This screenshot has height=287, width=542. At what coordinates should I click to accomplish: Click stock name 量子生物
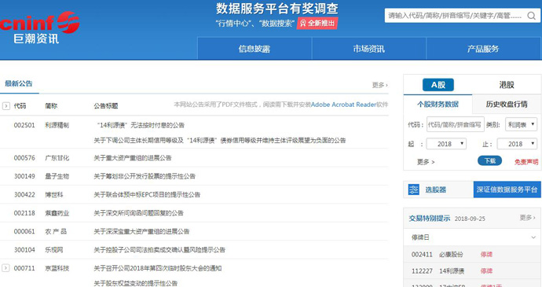click(57, 176)
